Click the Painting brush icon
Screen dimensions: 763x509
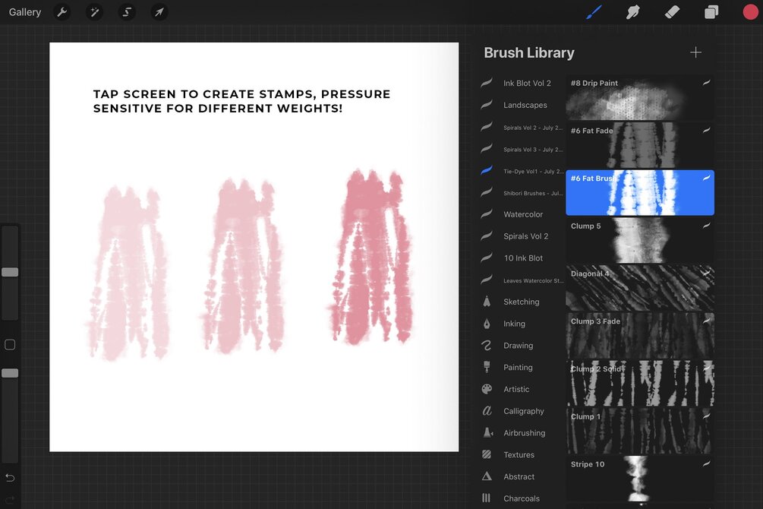click(x=487, y=367)
